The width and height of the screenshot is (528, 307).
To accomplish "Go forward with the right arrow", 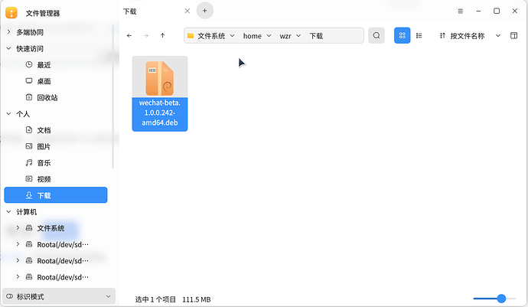I will tap(146, 35).
